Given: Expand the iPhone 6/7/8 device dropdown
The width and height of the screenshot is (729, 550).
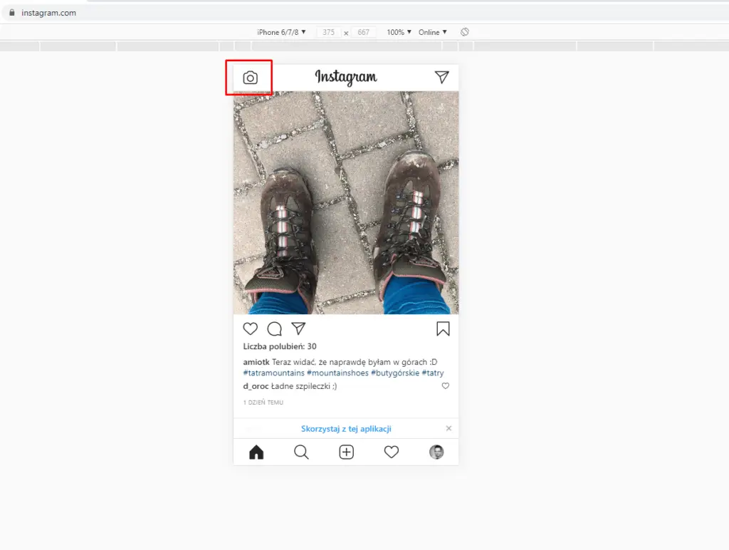Looking at the screenshot, I should pos(281,32).
